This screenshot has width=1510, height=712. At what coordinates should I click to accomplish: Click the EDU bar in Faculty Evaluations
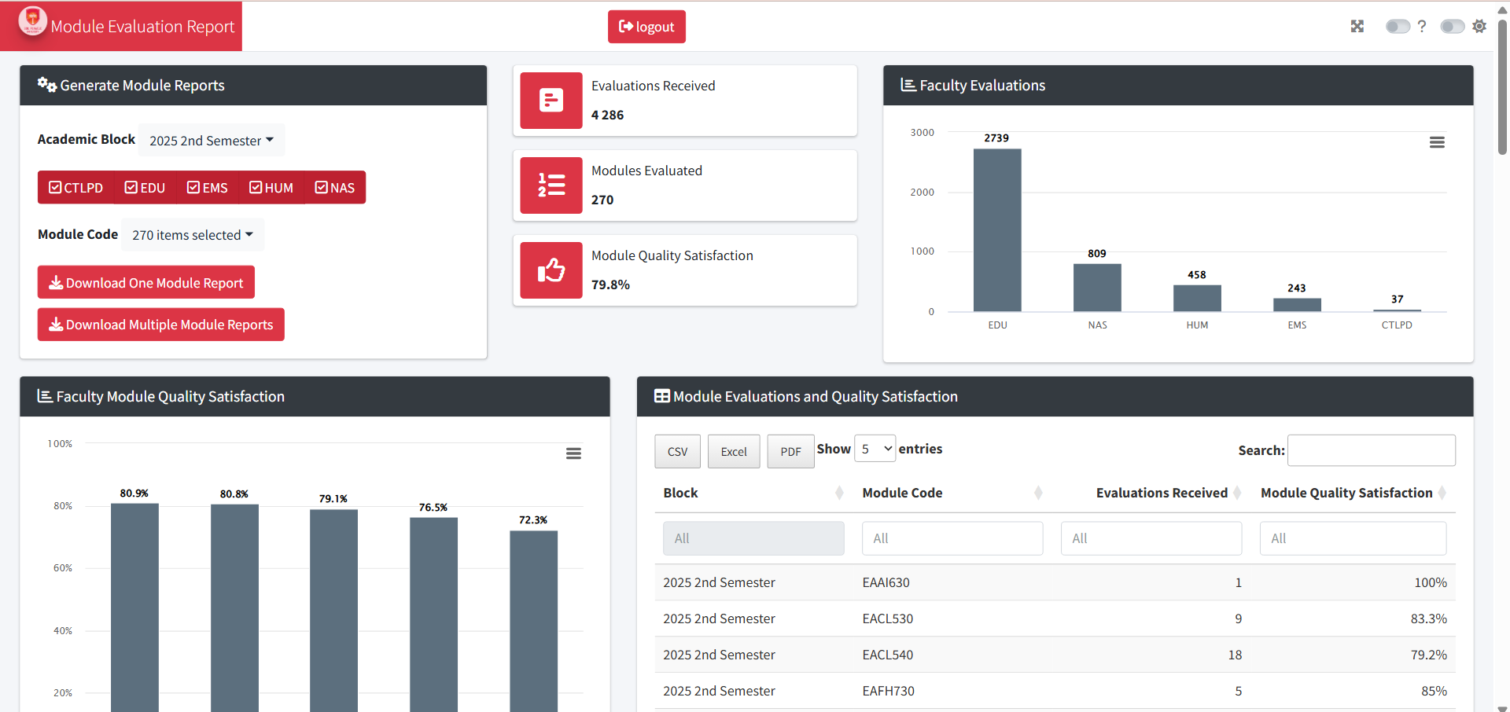pos(997,228)
